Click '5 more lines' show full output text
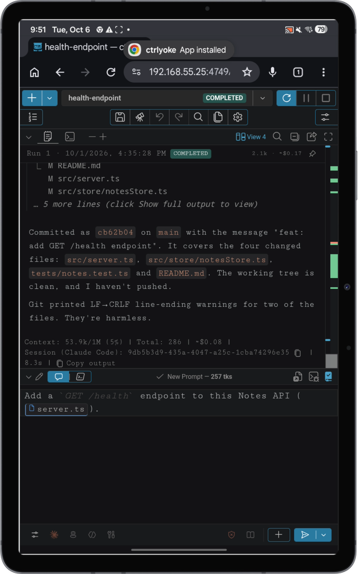 pos(146,204)
